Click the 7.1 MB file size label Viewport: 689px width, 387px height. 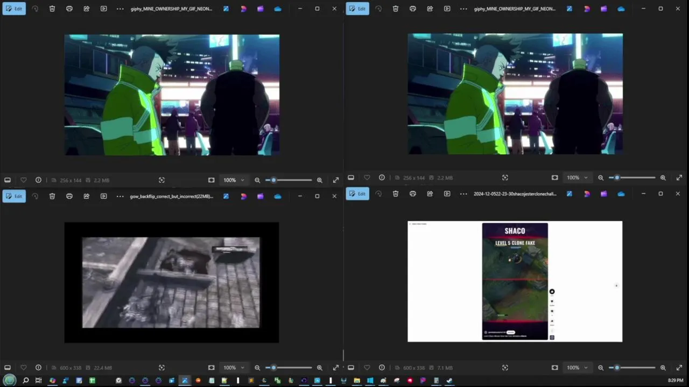[x=445, y=368]
